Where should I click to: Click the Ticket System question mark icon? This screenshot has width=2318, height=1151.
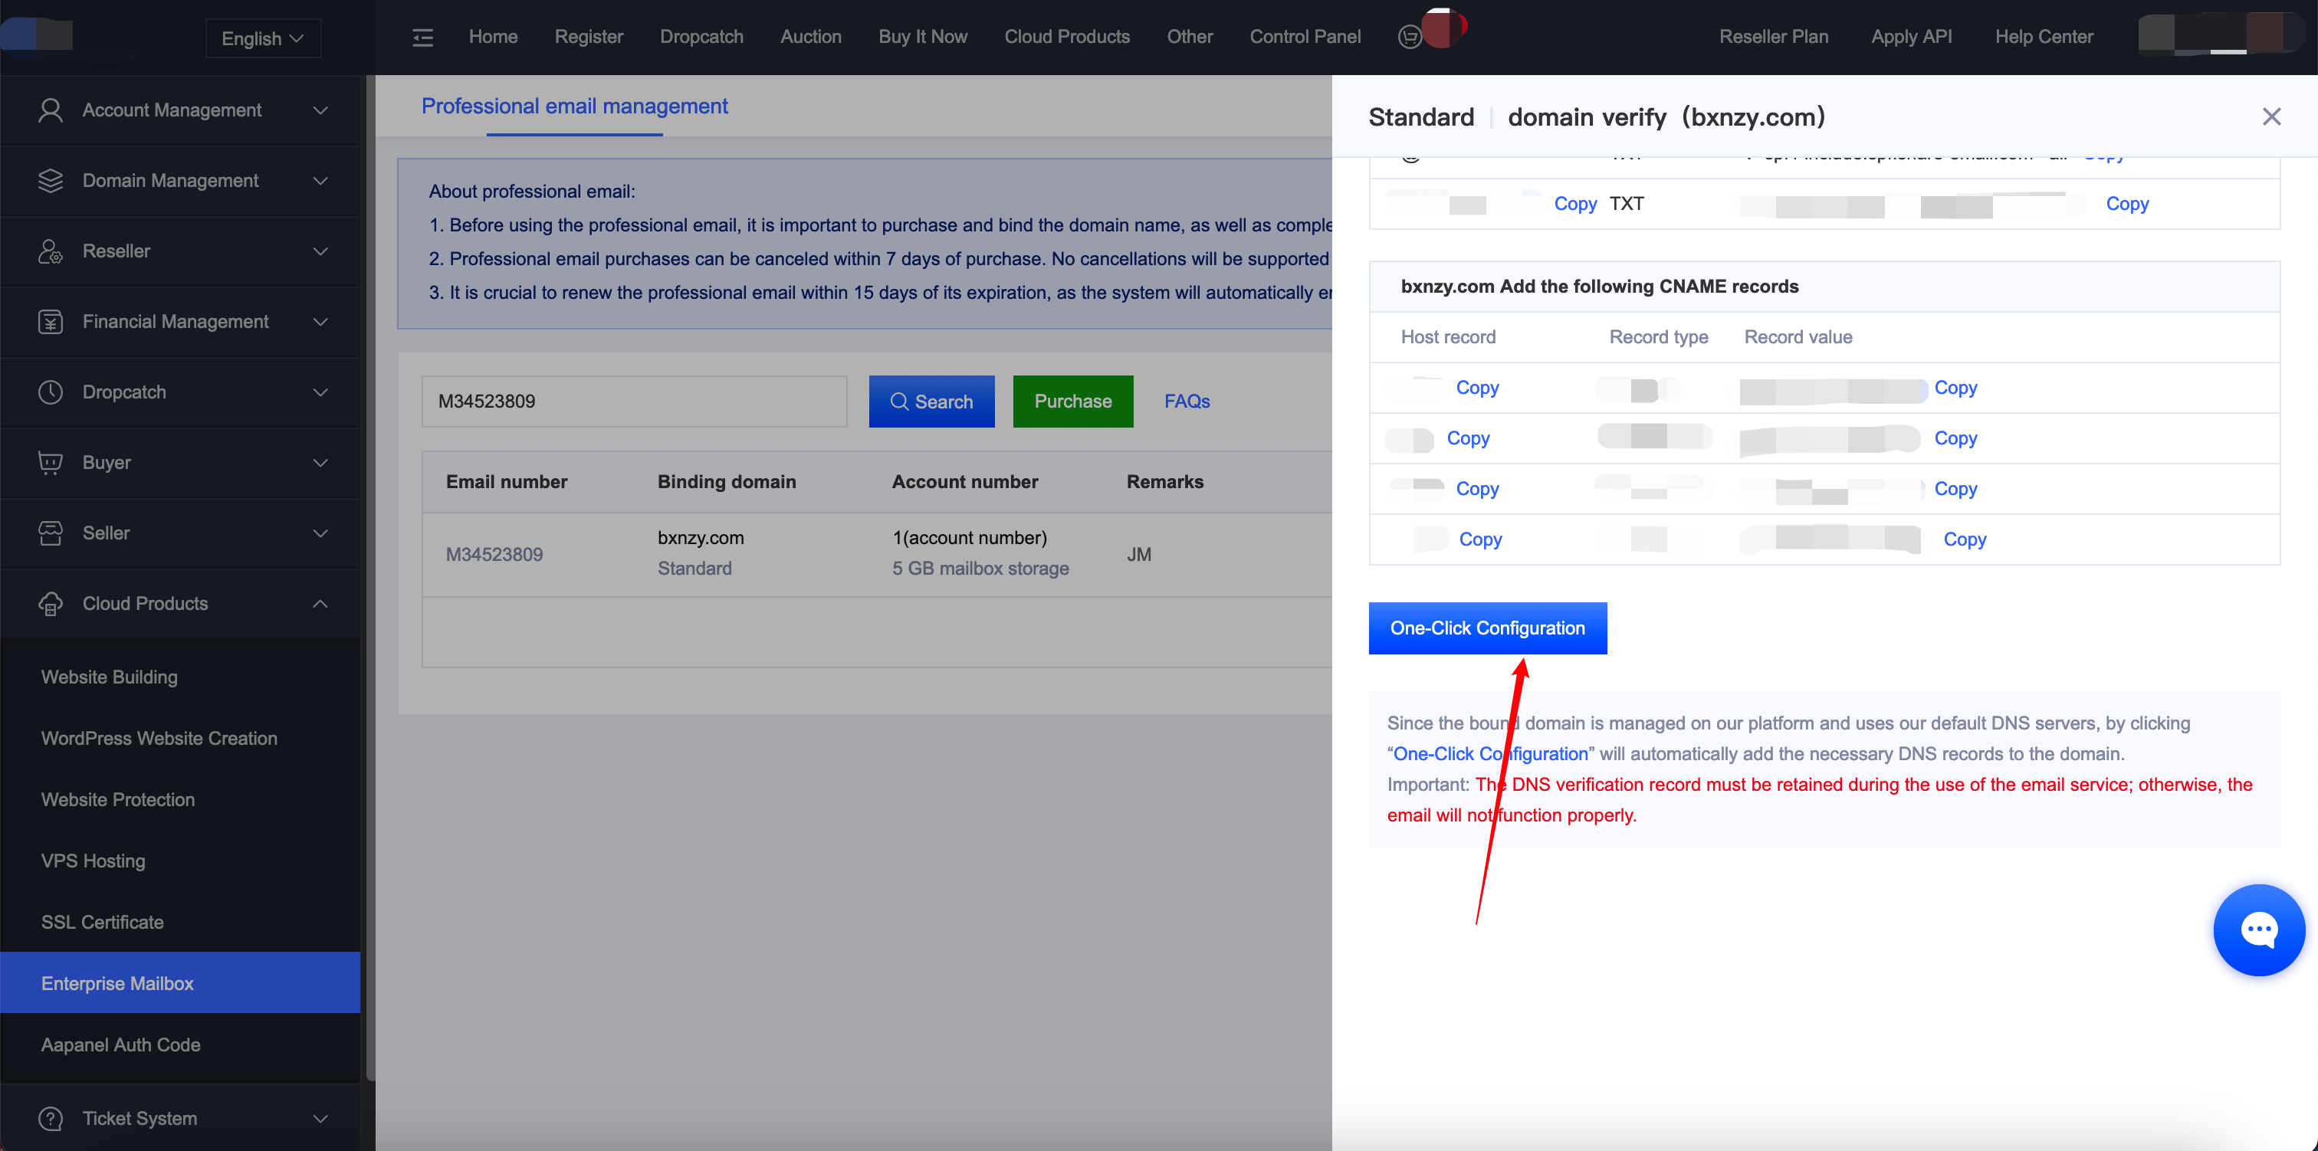pos(51,1118)
